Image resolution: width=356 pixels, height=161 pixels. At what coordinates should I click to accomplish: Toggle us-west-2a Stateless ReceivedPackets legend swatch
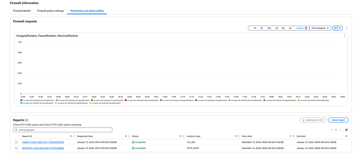point(126,100)
